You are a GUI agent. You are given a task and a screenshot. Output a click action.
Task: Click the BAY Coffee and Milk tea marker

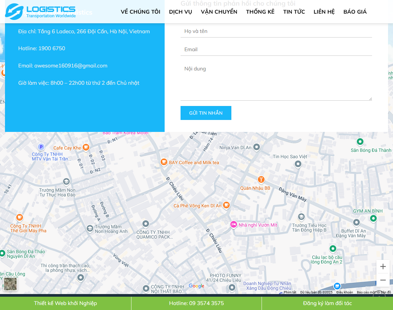(x=164, y=162)
